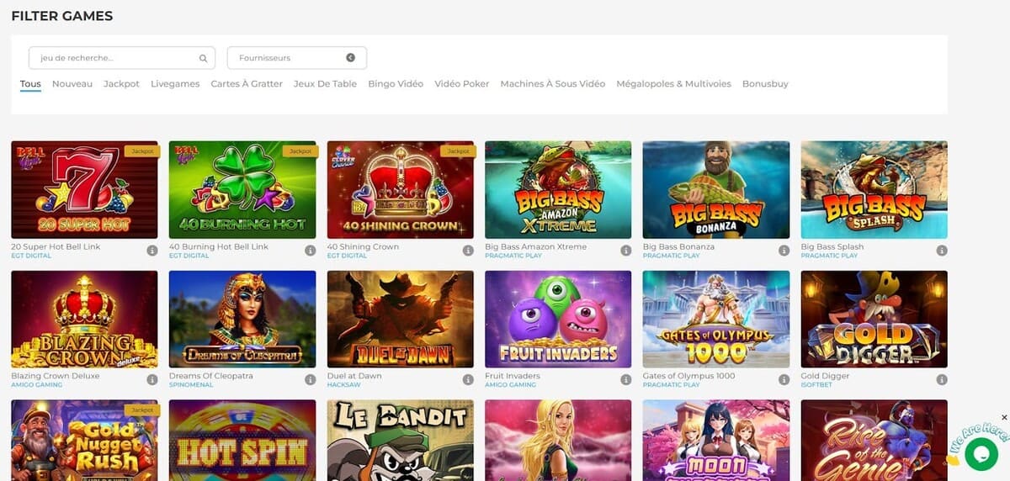Viewport: 1010px width, 481px height.
Task: Open the Bonusbuy category
Action: pyautogui.click(x=765, y=84)
